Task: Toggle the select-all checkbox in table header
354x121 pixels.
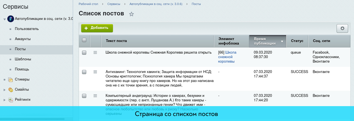Action: [x=84, y=40]
